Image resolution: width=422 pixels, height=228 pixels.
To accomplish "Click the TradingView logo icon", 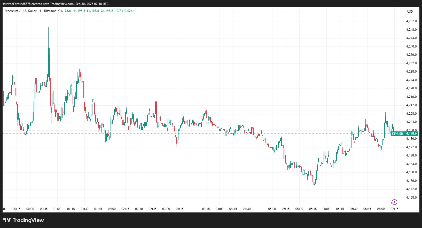I will (7, 220).
